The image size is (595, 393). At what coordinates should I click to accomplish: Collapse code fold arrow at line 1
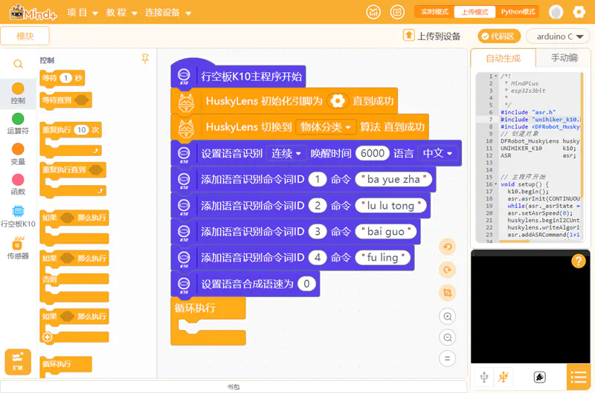pos(495,77)
